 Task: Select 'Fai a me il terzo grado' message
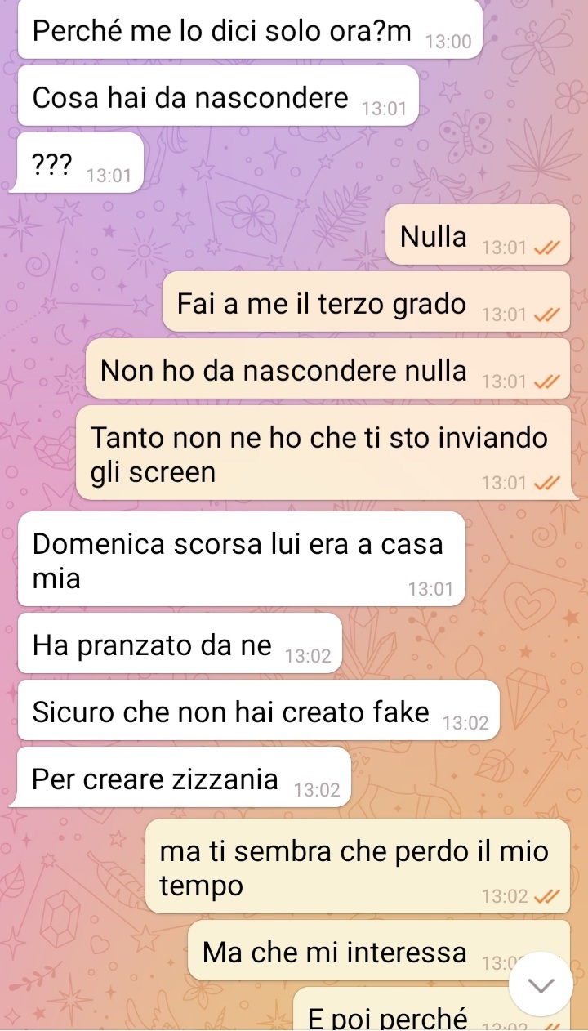[367, 301]
